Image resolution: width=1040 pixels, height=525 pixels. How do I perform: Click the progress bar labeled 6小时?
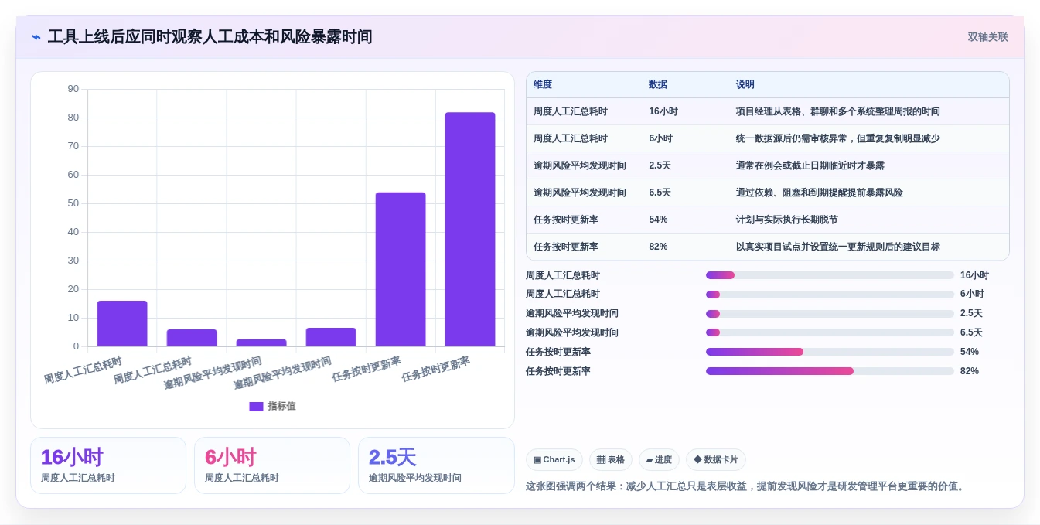click(830, 295)
